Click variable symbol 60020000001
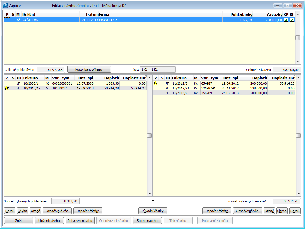 pos(62,83)
